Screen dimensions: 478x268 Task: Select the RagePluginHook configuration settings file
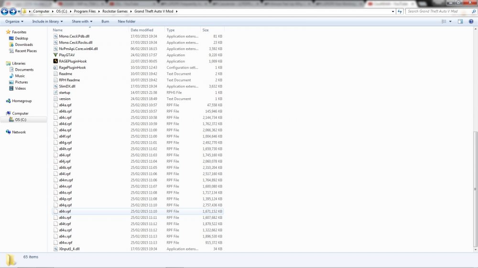pos(72,68)
